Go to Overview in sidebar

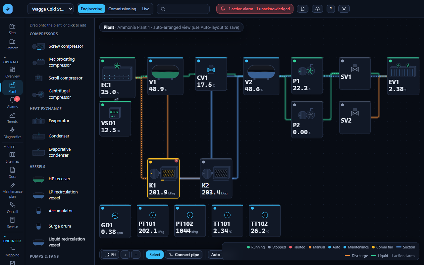click(x=12, y=73)
